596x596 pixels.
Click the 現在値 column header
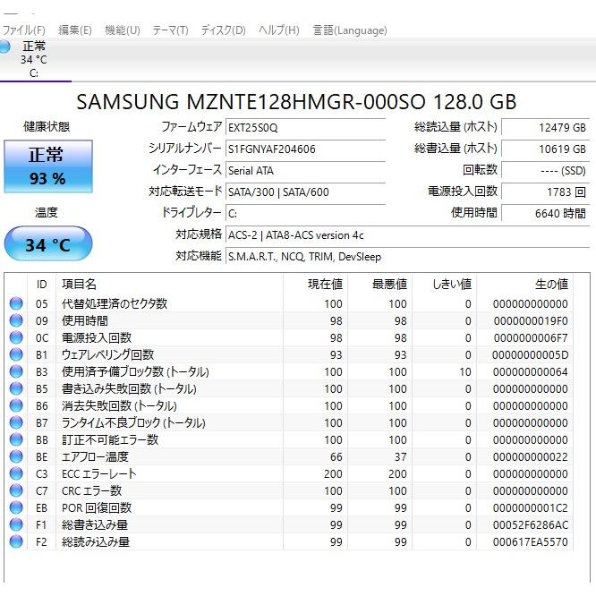[x=315, y=284]
